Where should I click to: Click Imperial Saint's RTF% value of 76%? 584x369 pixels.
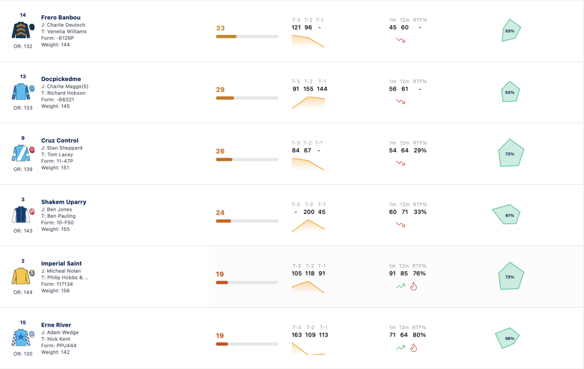[419, 273]
